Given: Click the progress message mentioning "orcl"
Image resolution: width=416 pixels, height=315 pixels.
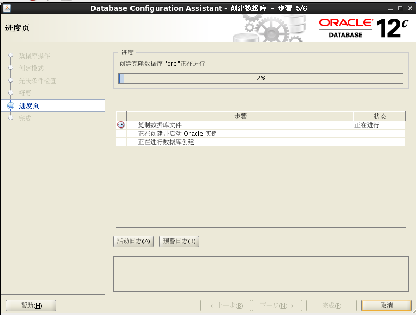Looking at the screenshot, I should 165,64.
